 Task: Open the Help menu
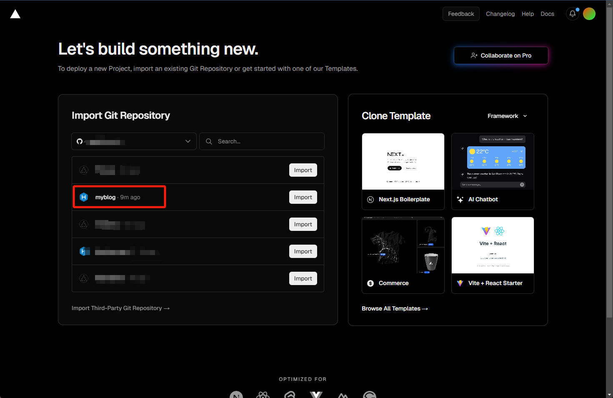click(528, 14)
